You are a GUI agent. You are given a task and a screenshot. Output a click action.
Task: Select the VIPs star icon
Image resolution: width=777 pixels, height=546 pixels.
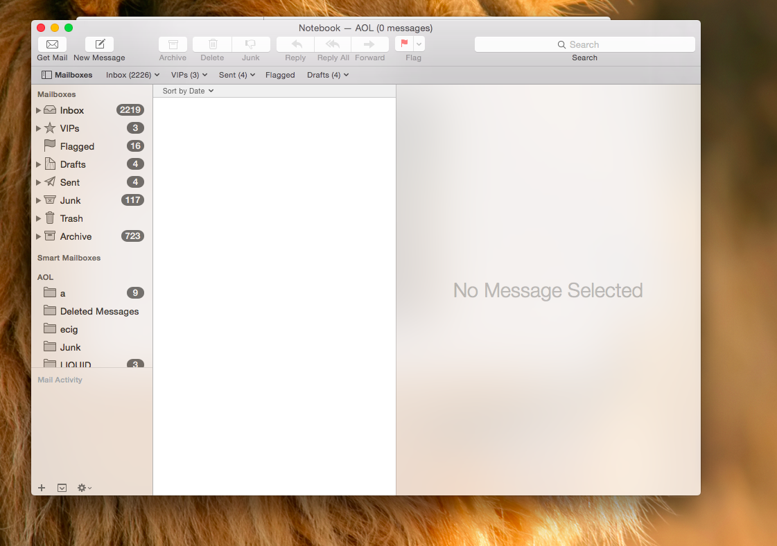point(50,127)
